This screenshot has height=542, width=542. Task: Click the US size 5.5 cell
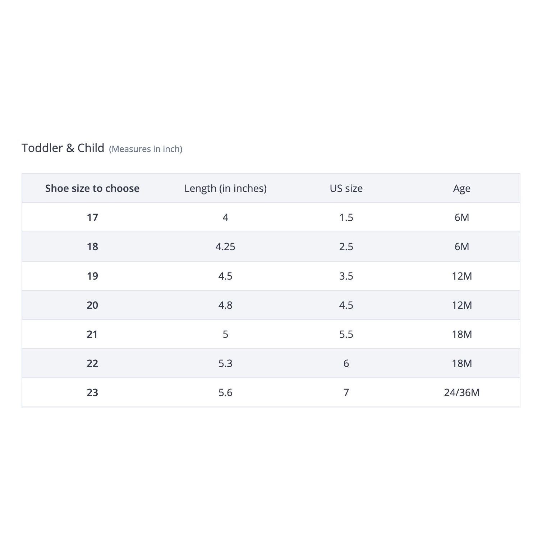[x=346, y=334]
